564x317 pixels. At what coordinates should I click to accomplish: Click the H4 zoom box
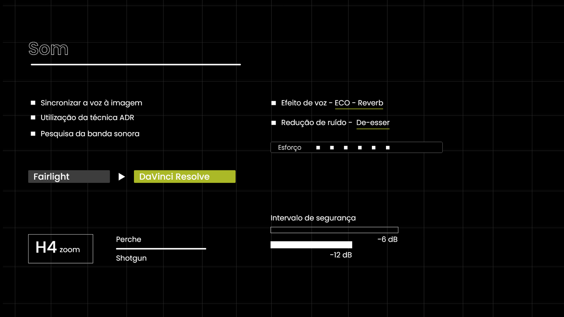(x=61, y=249)
